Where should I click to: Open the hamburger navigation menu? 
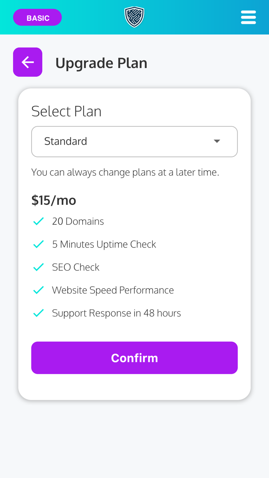pyautogui.click(x=248, y=17)
